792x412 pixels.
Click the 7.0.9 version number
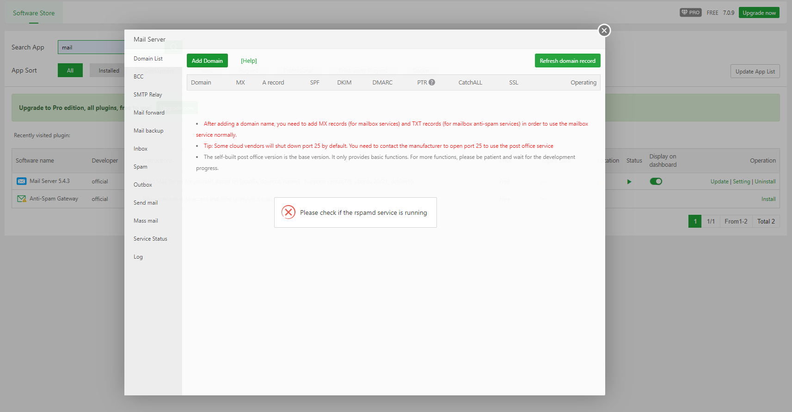click(729, 12)
